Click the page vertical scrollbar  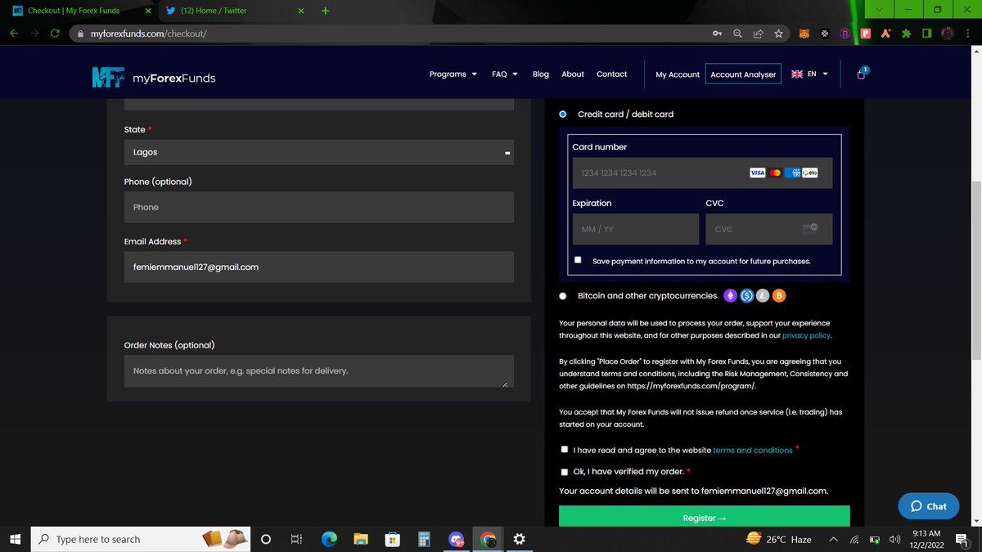[975, 270]
